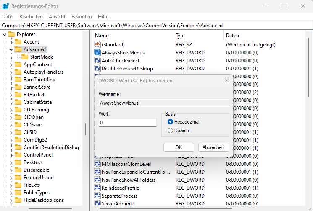Select the CIDSave tree item
Screen dimensions: 313x211
tap(33, 125)
